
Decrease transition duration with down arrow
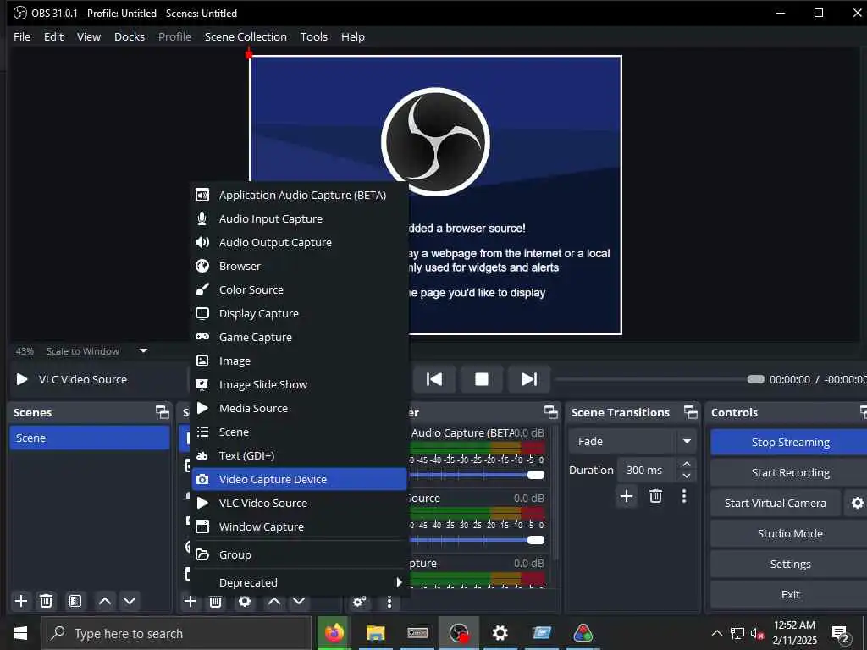[687, 476]
